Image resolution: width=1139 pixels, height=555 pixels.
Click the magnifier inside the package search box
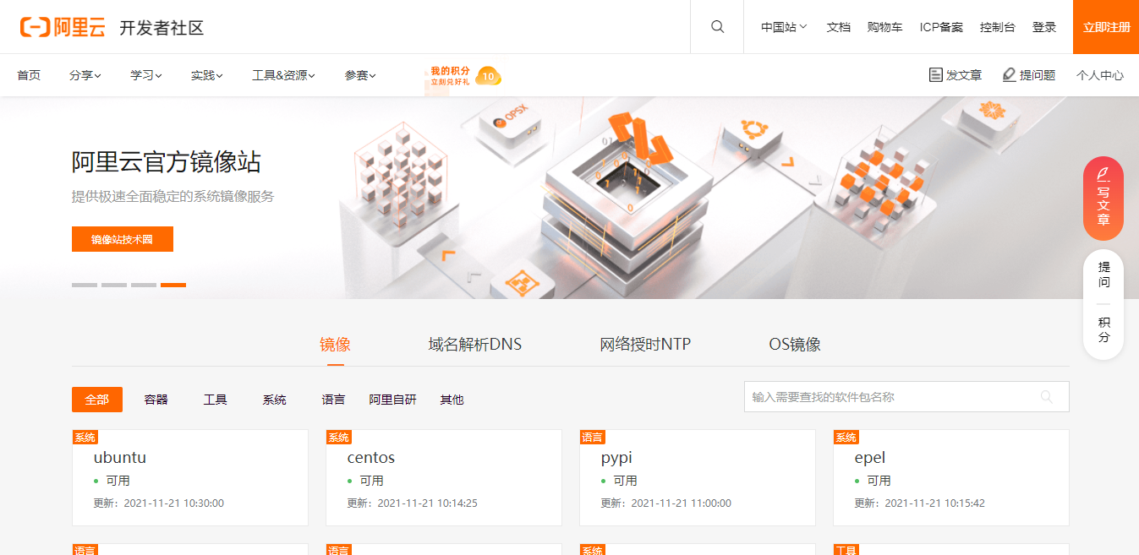[x=1047, y=396]
